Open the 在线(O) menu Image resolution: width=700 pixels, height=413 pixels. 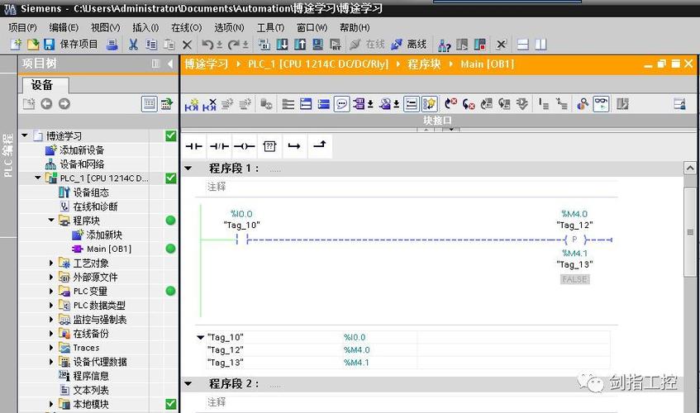[x=187, y=27]
